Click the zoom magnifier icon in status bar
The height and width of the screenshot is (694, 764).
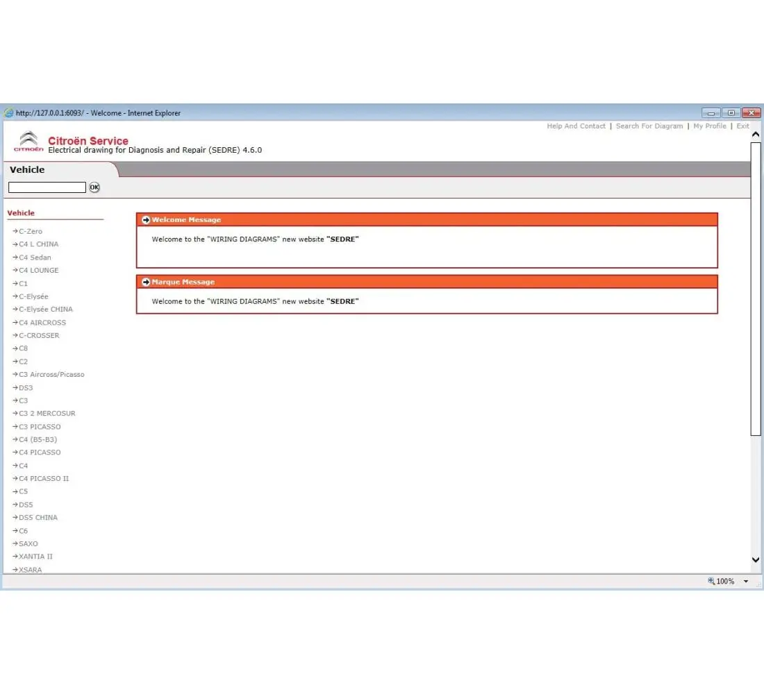[x=711, y=581]
